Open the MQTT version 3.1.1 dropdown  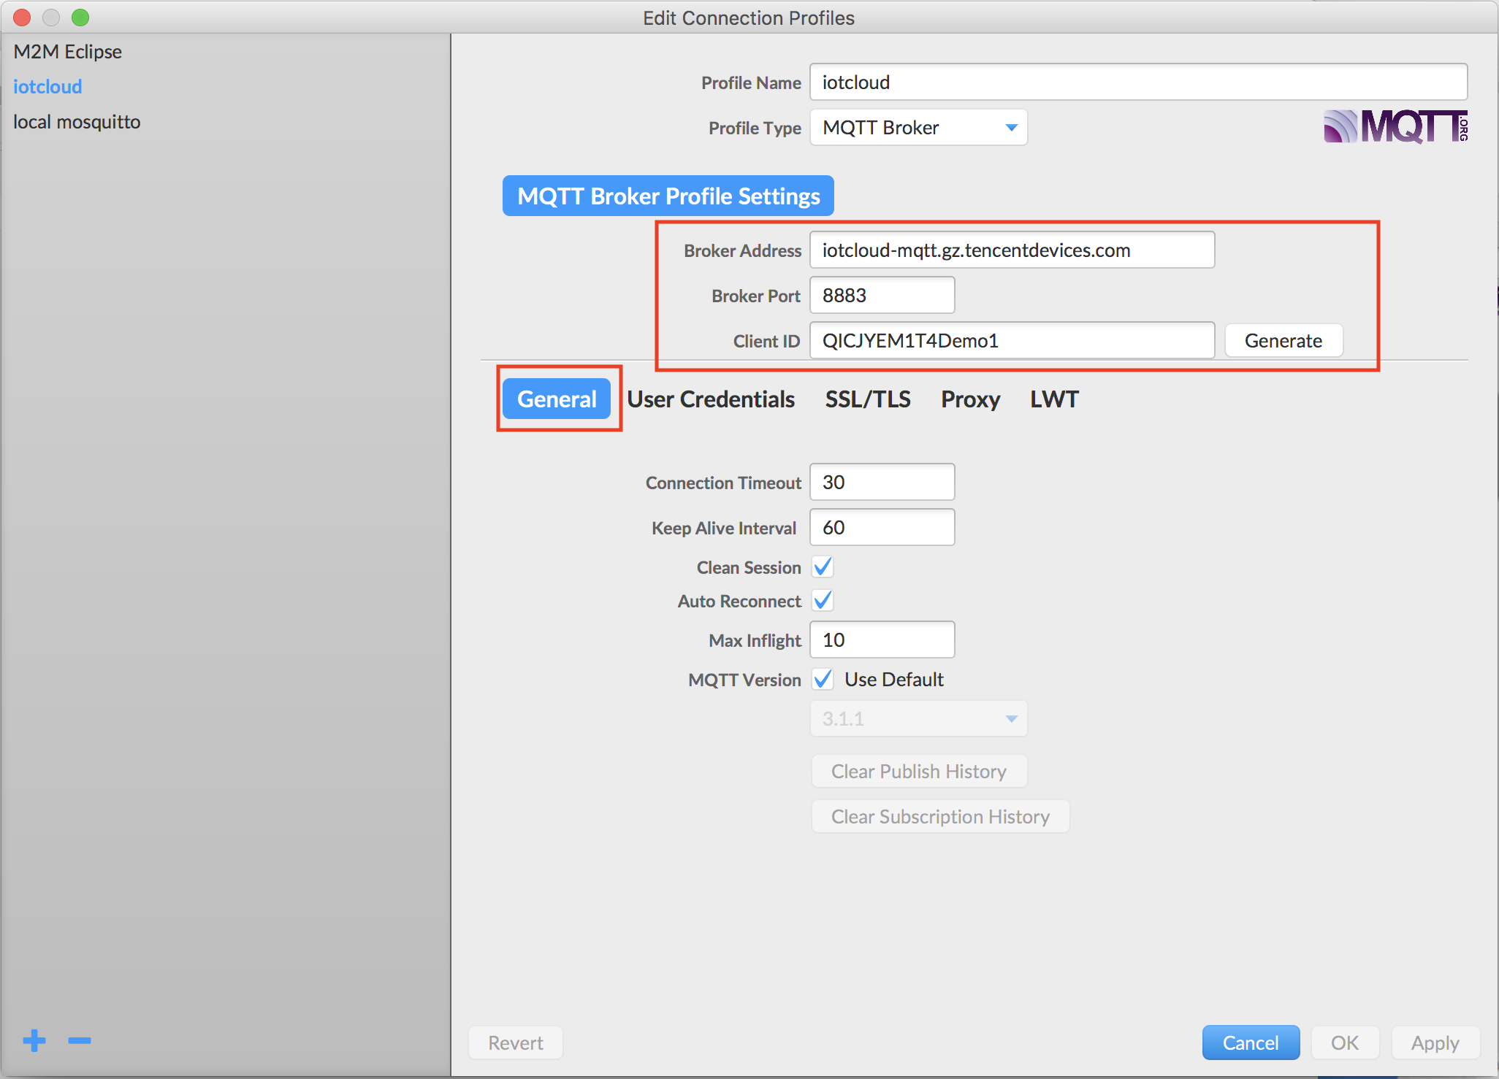pos(918,718)
